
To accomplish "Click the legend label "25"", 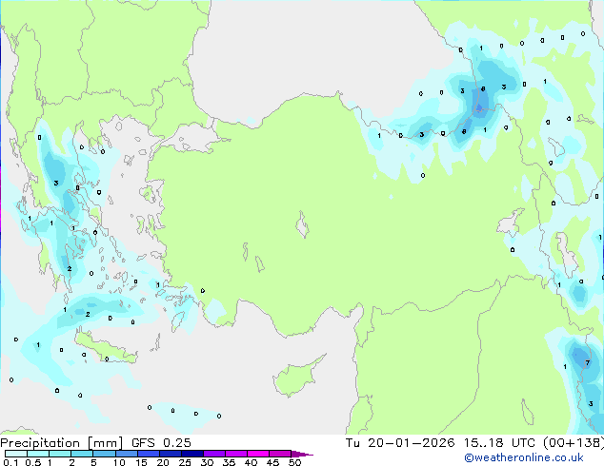I will click(x=185, y=462).
